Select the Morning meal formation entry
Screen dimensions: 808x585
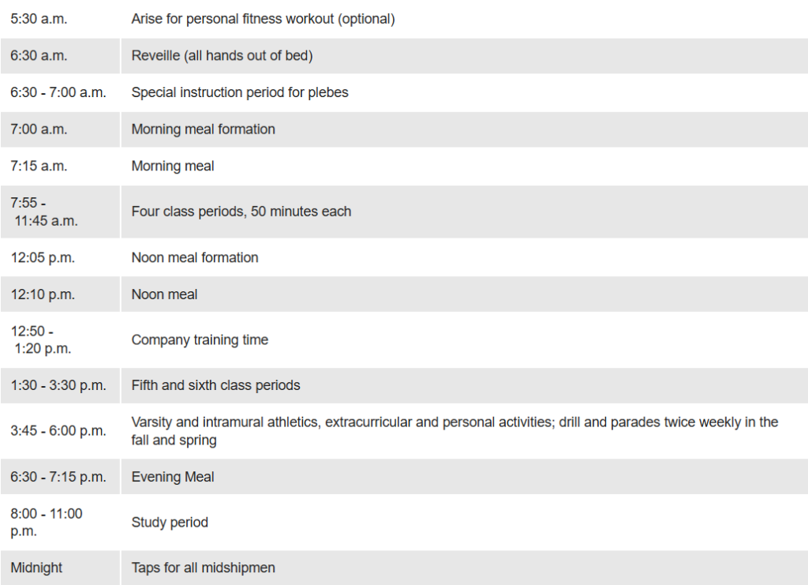pos(203,129)
